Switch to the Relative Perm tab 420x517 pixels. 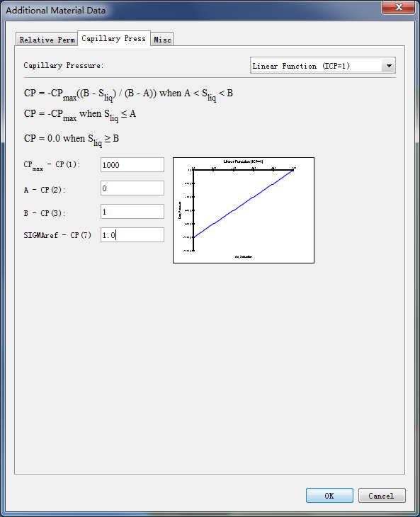47,40
